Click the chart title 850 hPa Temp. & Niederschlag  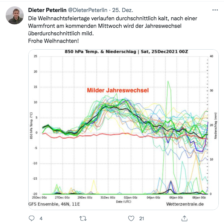coord(101,51)
